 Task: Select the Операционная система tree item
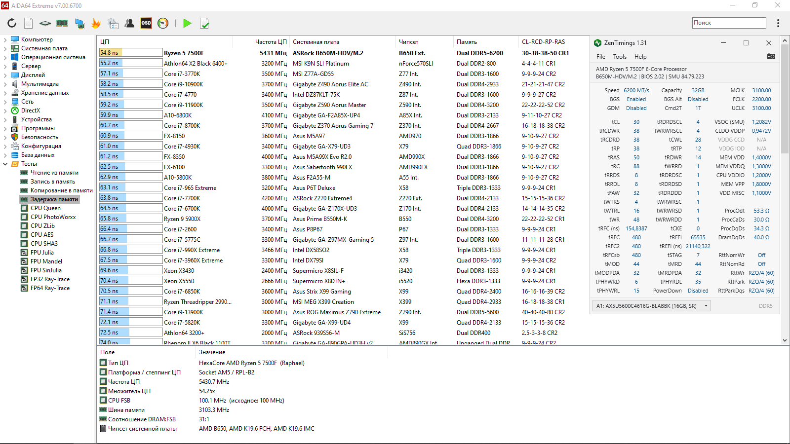click(53, 57)
